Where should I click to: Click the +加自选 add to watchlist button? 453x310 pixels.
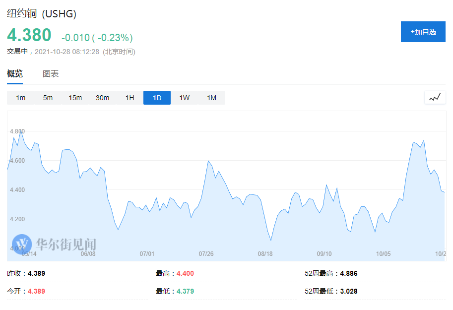(423, 32)
